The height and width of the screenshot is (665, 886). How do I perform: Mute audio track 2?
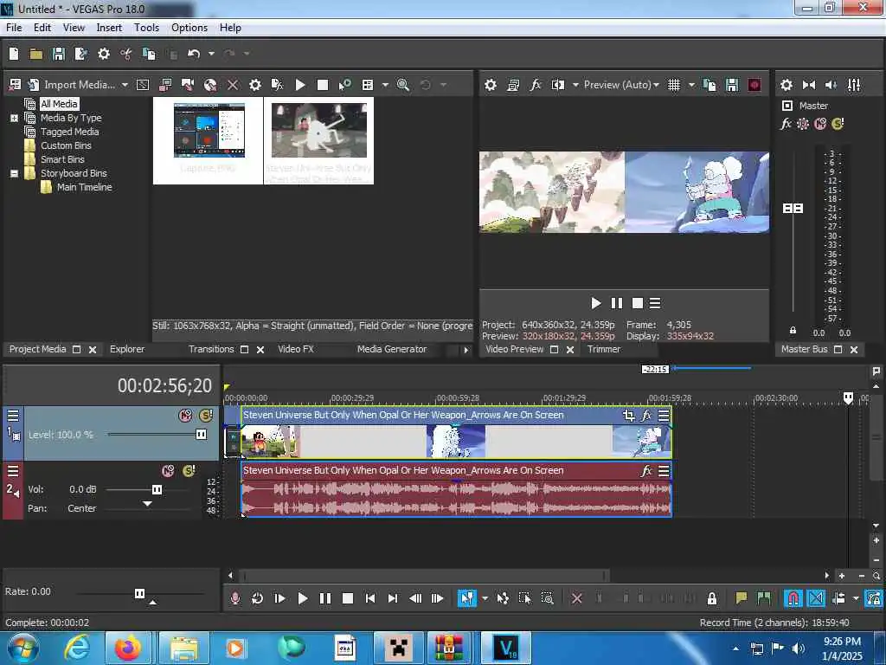point(168,471)
